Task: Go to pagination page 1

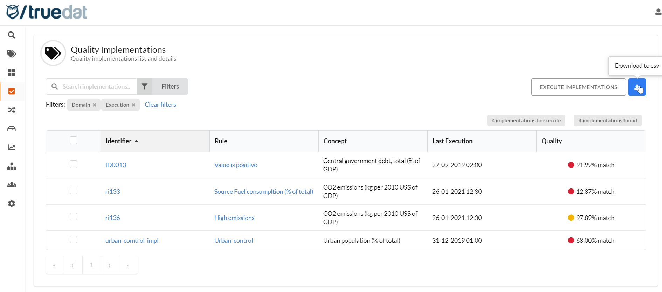Action: tap(91, 265)
